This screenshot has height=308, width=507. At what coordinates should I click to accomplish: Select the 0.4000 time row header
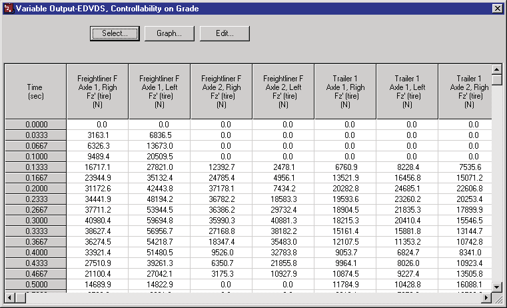point(35,253)
